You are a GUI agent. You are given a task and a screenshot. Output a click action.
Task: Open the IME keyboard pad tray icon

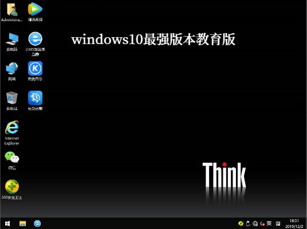(278, 223)
